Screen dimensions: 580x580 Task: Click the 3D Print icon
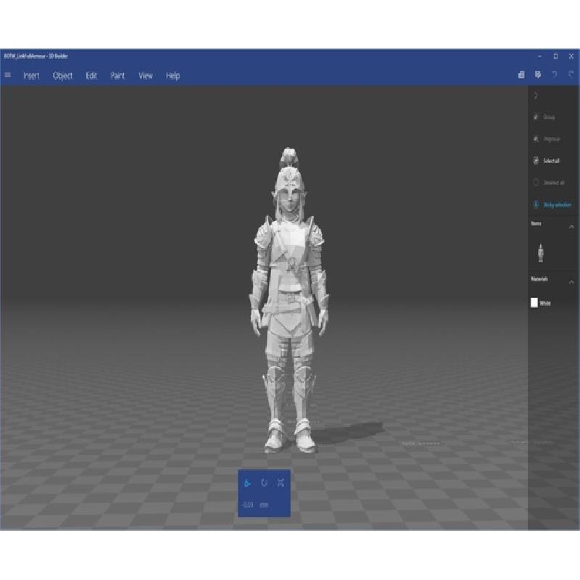pyautogui.click(x=538, y=75)
